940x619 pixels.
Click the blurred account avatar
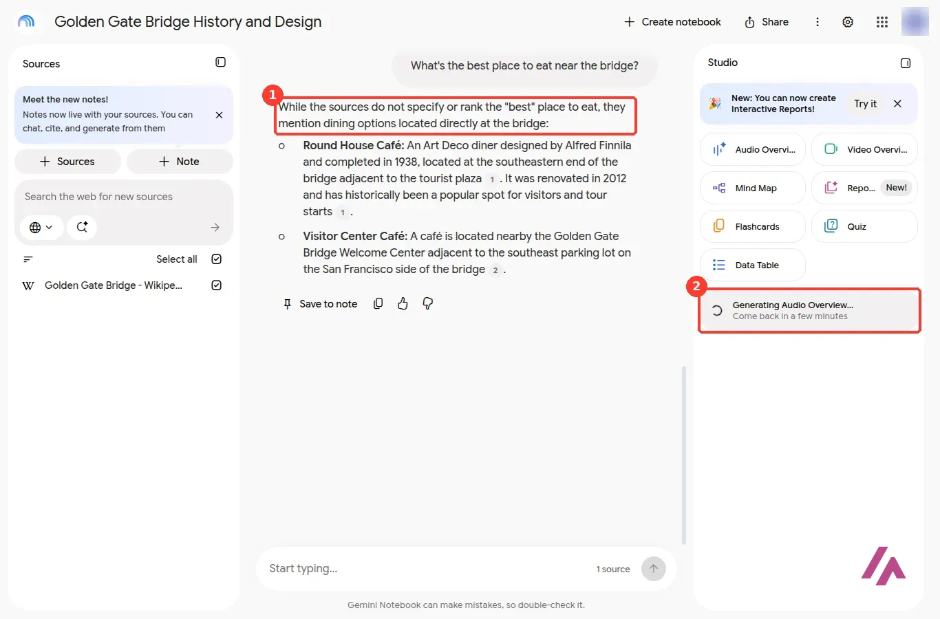[x=915, y=21]
